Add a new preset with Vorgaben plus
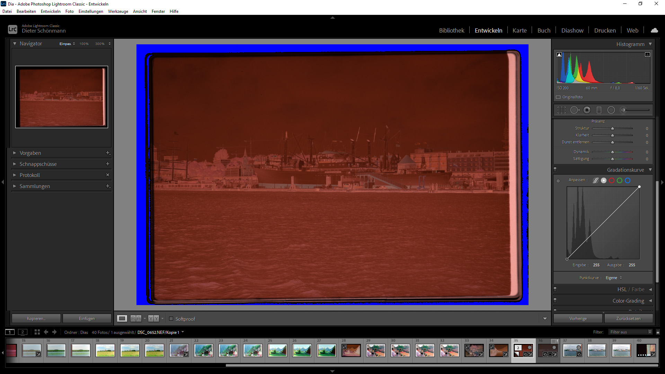The height and width of the screenshot is (374, 665). pyautogui.click(x=108, y=153)
